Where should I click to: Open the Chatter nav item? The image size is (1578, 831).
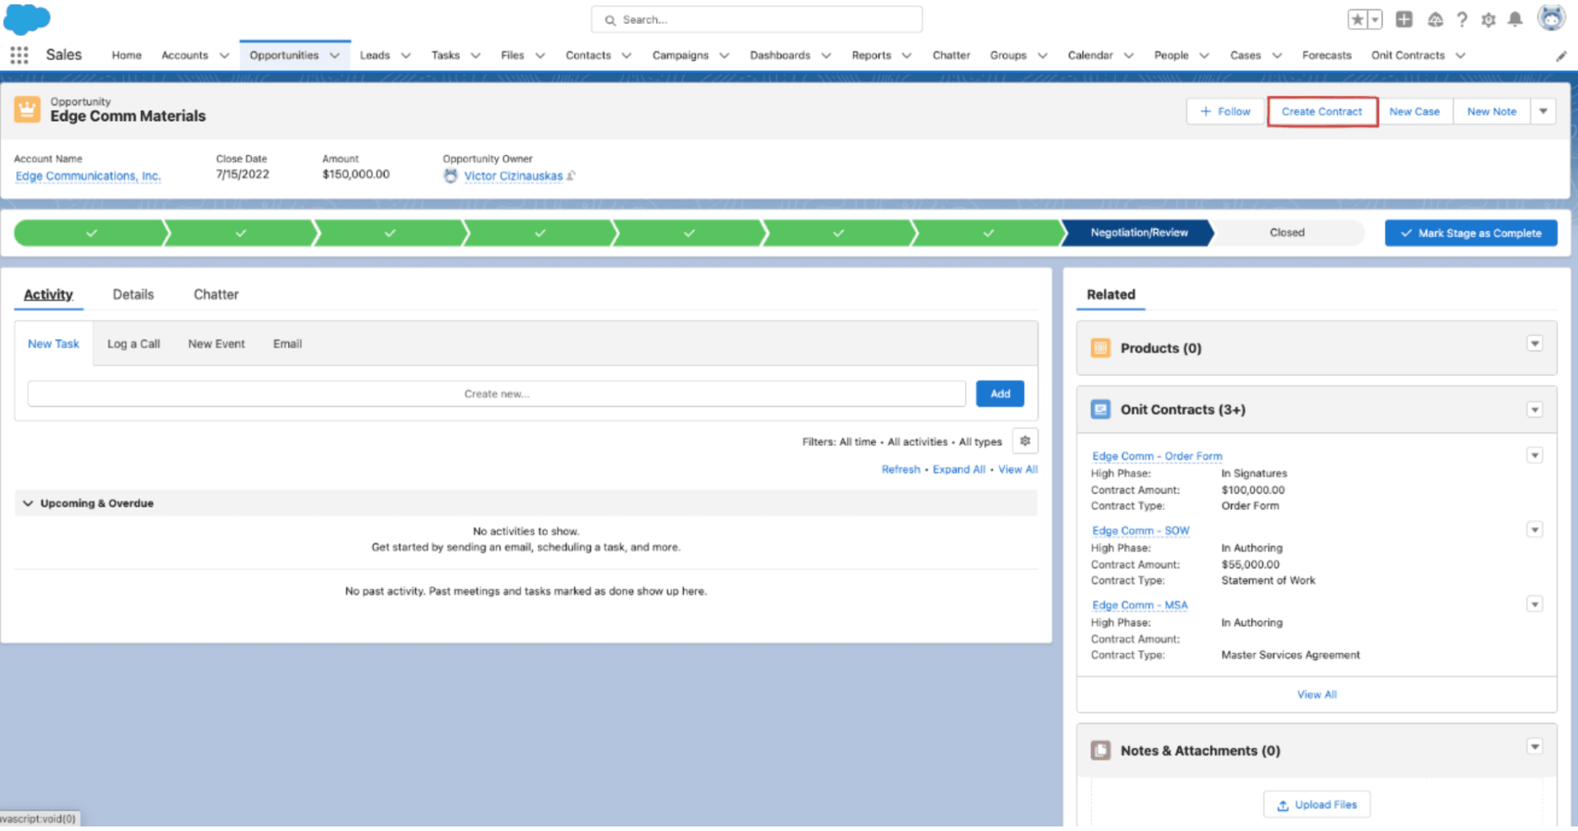[951, 55]
